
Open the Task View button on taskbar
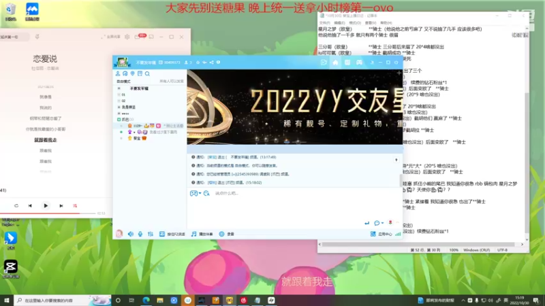coord(131,300)
